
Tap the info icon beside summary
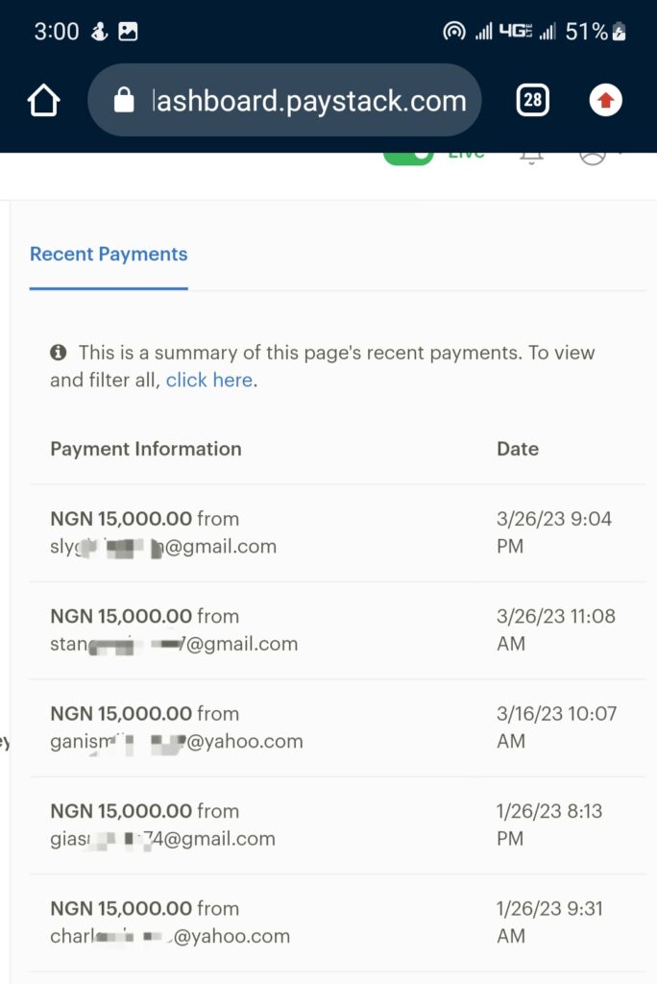[x=59, y=353]
